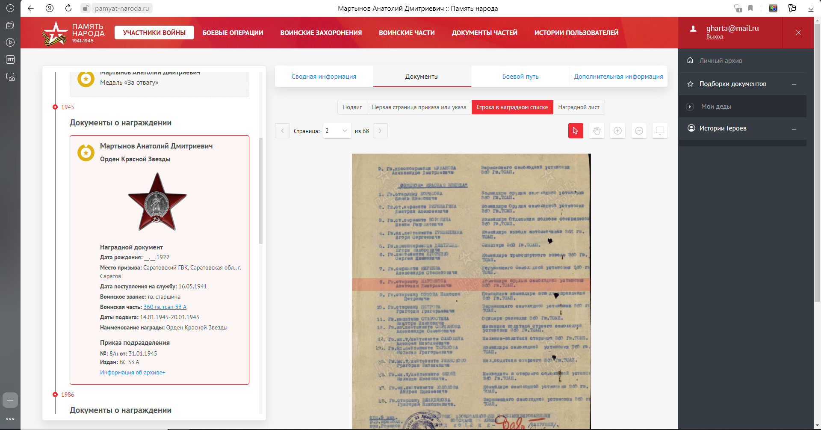Click browser downloads icon
821x430 pixels.
pyautogui.click(x=810, y=8)
